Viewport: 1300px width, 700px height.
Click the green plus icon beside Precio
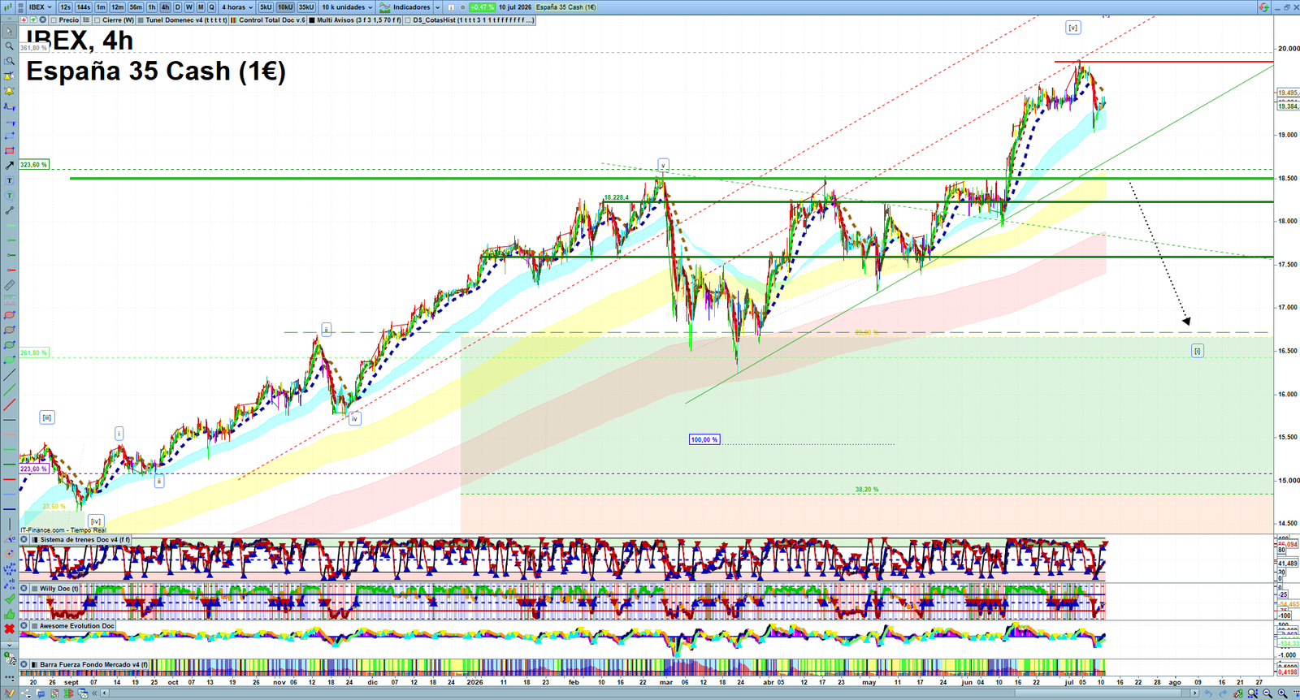(x=33, y=19)
